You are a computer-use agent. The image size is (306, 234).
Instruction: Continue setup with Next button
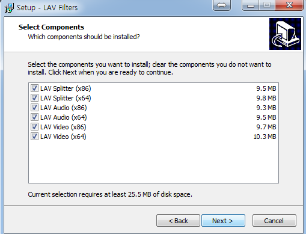pyautogui.click(x=223, y=221)
